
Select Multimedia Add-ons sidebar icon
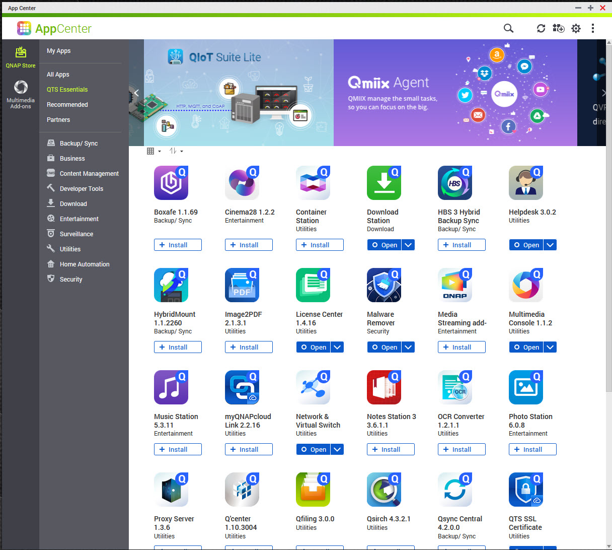[21, 94]
